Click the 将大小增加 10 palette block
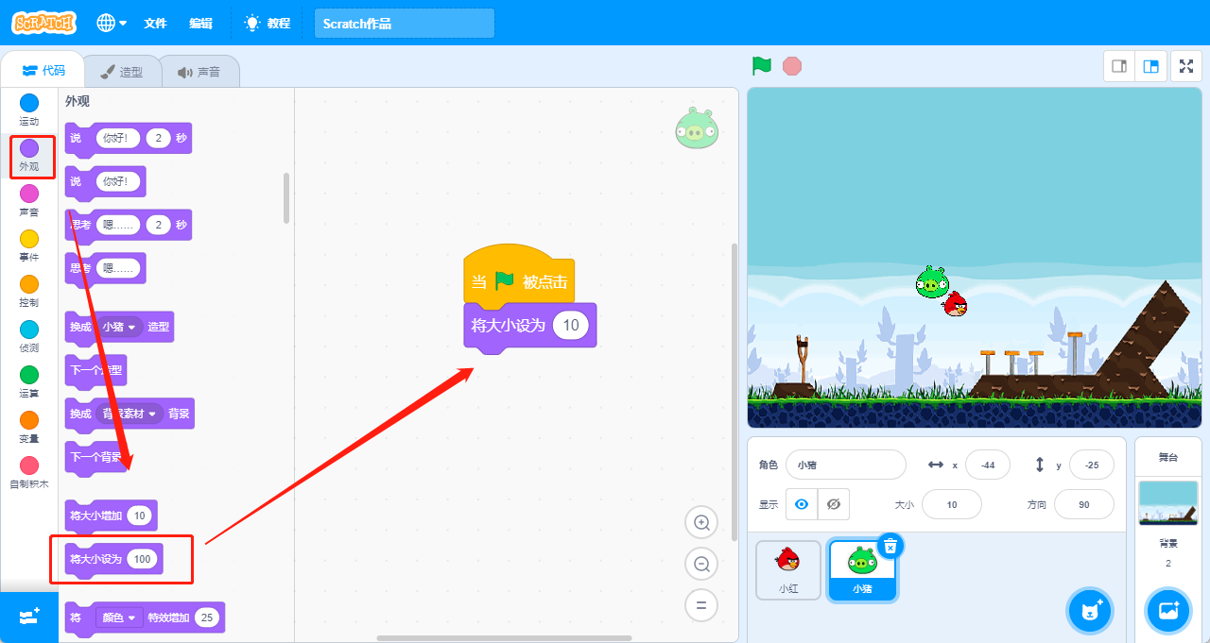 pyautogui.click(x=111, y=516)
